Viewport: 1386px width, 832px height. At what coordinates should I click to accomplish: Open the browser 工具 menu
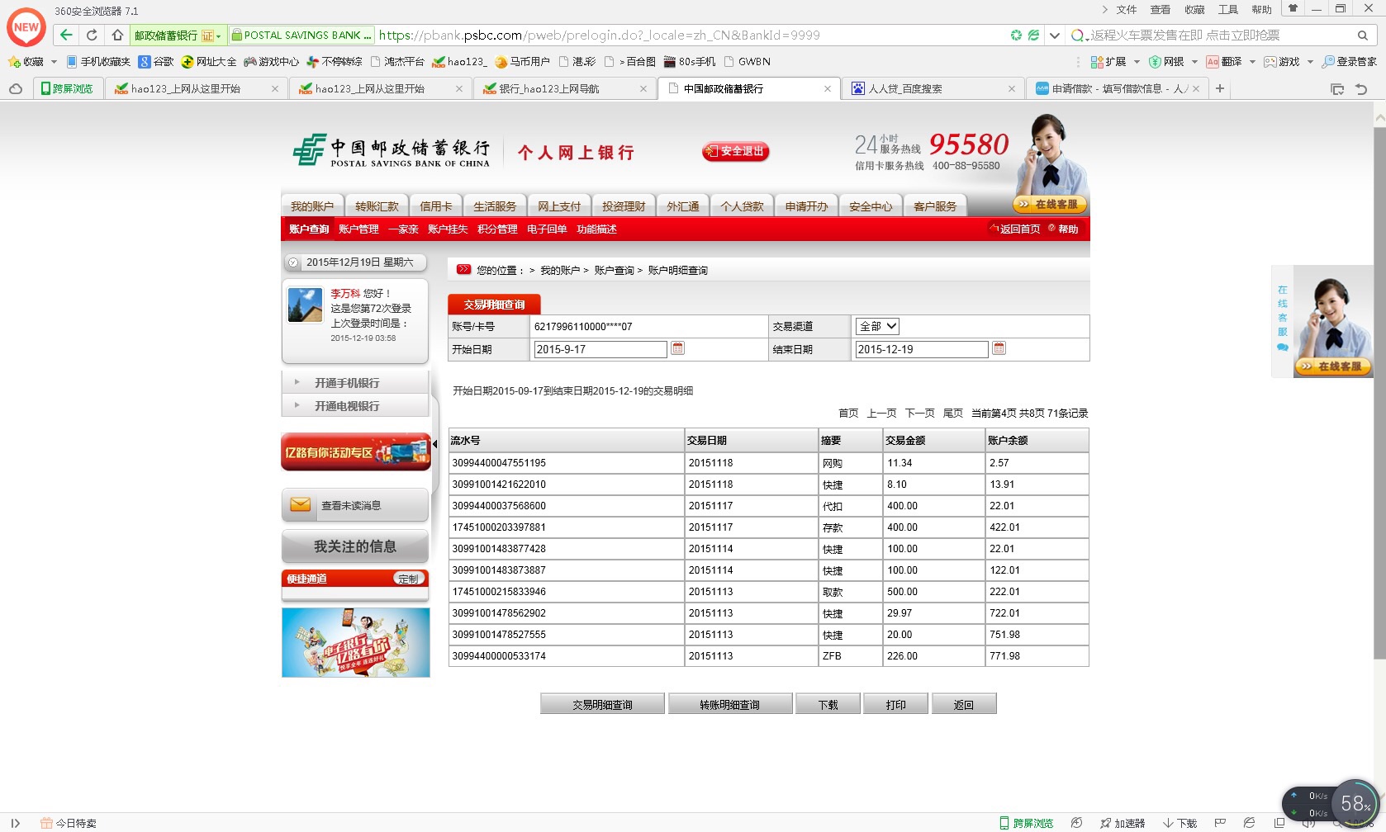tap(1228, 10)
